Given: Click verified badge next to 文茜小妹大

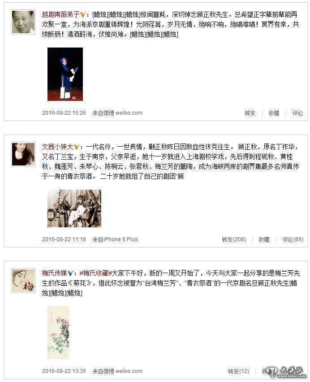Looking at the screenshot, I should (x=76, y=147).
